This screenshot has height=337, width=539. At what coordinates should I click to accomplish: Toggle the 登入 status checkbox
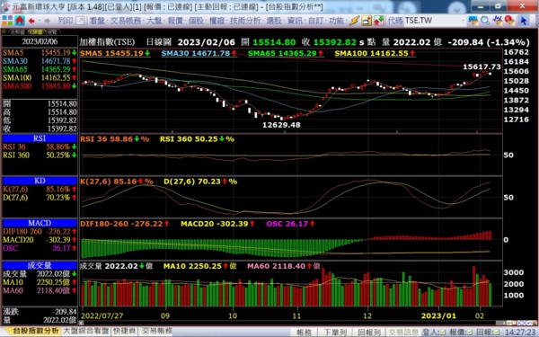tap(442, 333)
